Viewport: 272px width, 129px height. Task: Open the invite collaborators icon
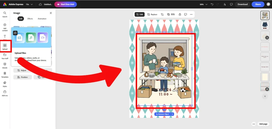pyautogui.click(x=225, y=4)
